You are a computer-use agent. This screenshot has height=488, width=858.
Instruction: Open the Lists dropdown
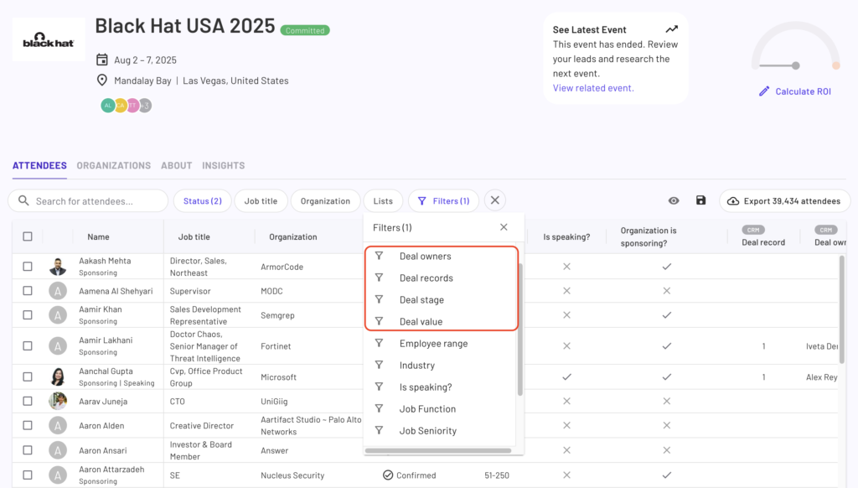pos(383,200)
